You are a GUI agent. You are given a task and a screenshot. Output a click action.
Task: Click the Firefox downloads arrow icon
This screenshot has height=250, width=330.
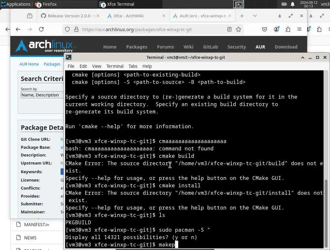[x=279, y=16]
